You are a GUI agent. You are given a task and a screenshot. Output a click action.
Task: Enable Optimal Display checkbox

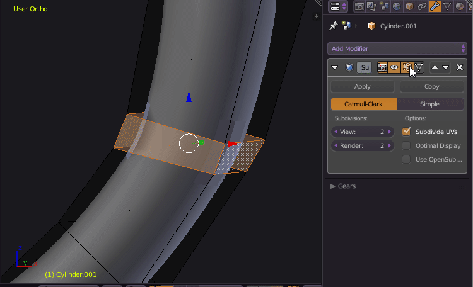(406, 146)
